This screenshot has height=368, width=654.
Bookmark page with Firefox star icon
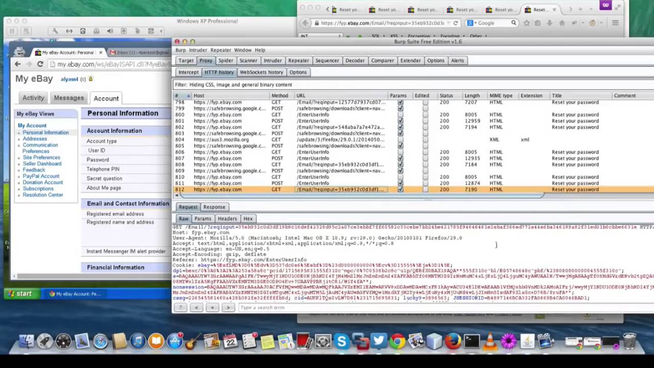(x=526, y=23)
